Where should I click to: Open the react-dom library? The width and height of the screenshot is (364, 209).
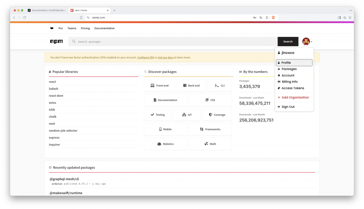pos(56,96)
